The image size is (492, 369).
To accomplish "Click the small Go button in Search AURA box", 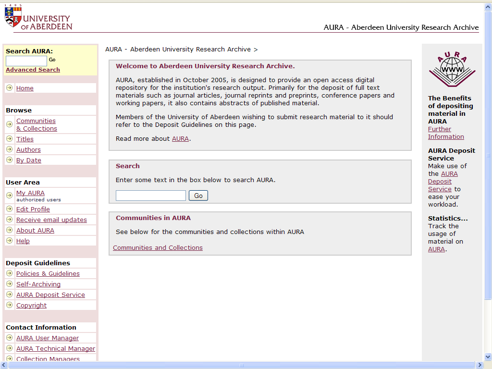I will (x=52, y=60).
